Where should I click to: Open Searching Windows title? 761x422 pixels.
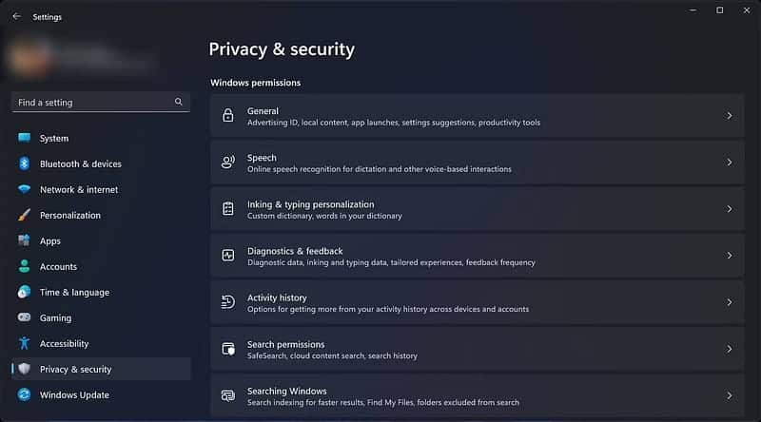click(x=287, y=391)
